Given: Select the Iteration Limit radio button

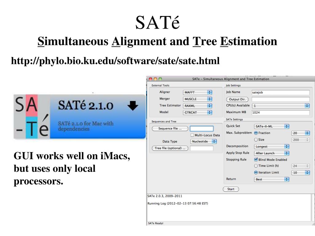Looking at the screenshot, I should (256, 172).
